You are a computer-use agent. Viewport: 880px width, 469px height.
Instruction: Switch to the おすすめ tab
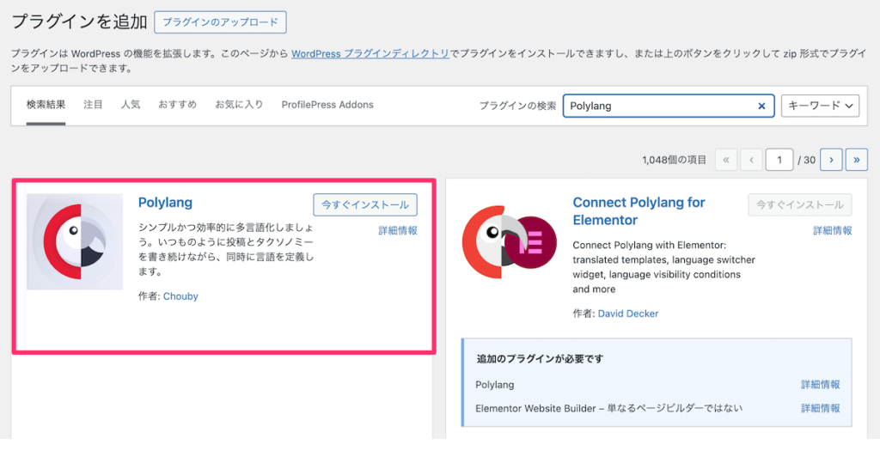tap(177, 104)
